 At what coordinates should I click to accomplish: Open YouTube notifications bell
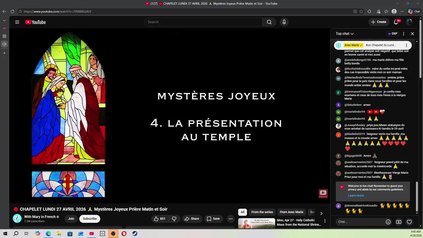click(x=396, y=22)
